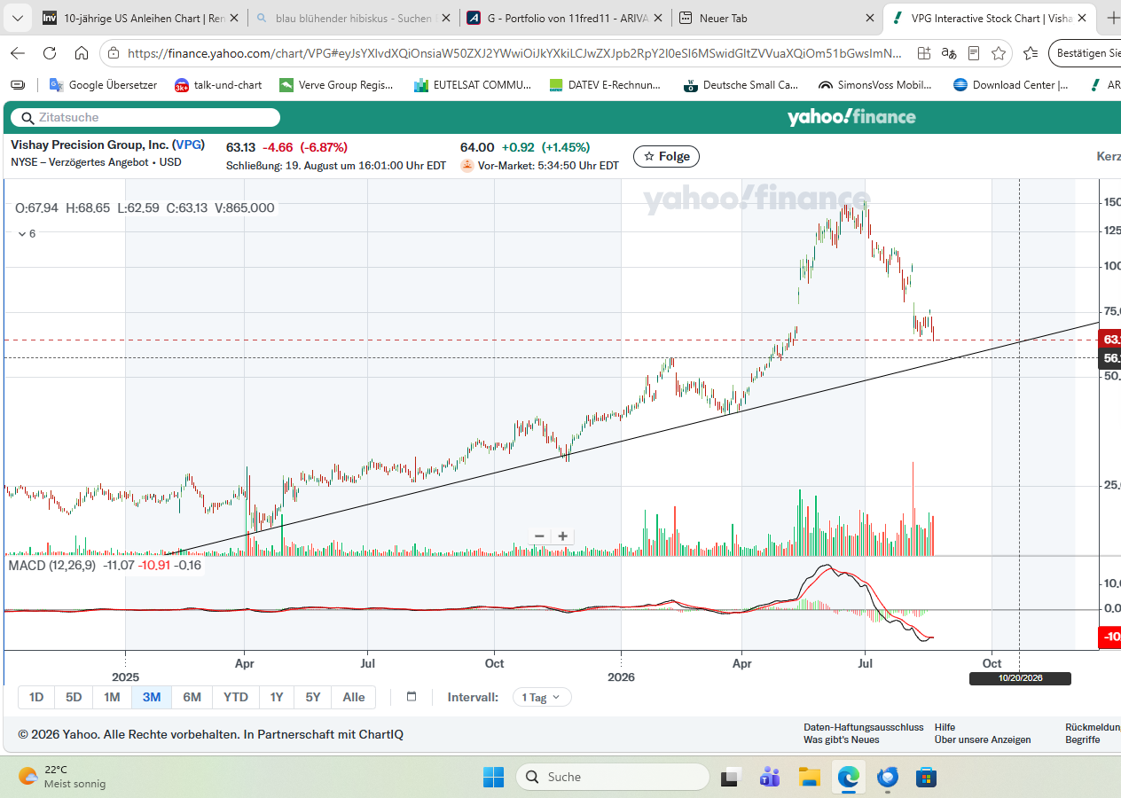Open the Hilfe footer link
1121x798 pixels.
click(945, 727)
